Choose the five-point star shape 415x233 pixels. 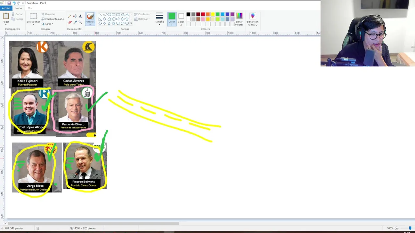(109, 24)
